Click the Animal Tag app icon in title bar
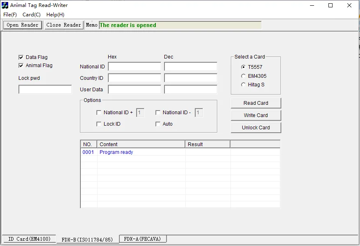This screenshot has width=360, height=246. (x=5, y=5)
